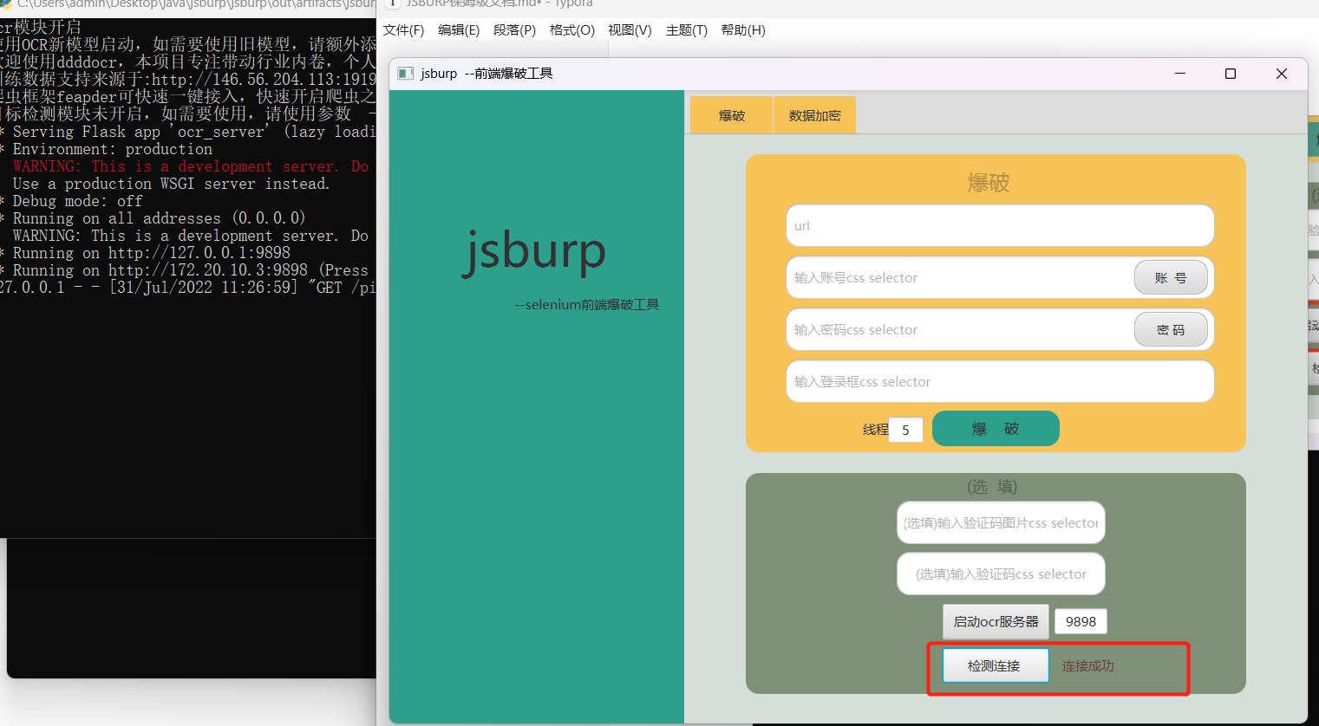Close the jsburp window
The height and width of the screenshot is (726, 1319).
point(1282,74)
